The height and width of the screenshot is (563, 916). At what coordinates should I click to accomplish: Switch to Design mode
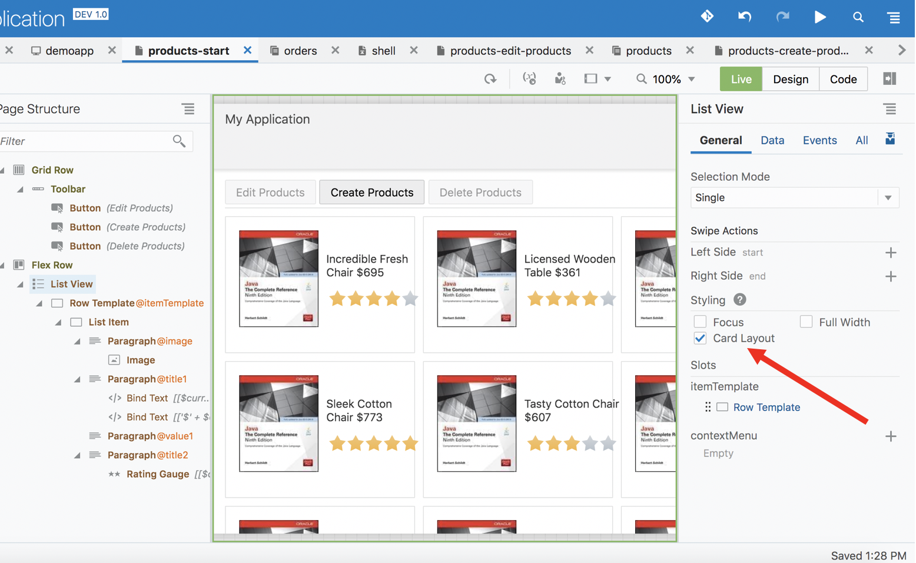[x=790, y=79]
